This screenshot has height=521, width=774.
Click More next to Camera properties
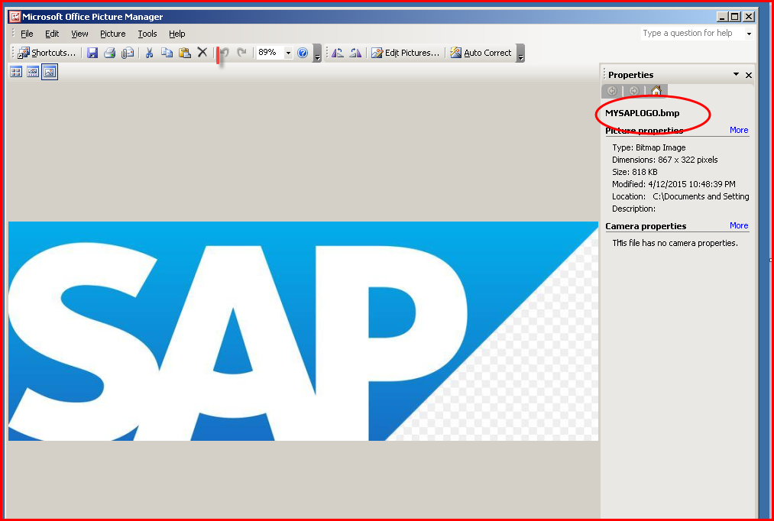(738, 225)
